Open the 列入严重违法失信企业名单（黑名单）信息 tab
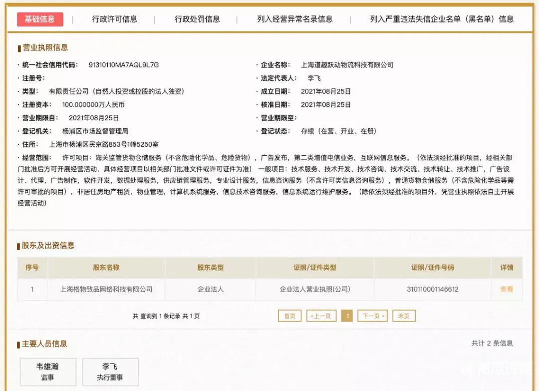Image resolution: width=539 pixels, height=391 pixels. coord(442,19)
